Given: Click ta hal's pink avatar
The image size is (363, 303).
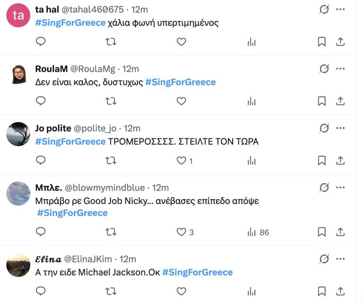Looking at the screenshot, I should pyautogui.click(x=18, y=15).
